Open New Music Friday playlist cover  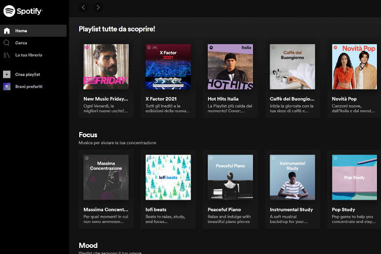pos(106,67)
